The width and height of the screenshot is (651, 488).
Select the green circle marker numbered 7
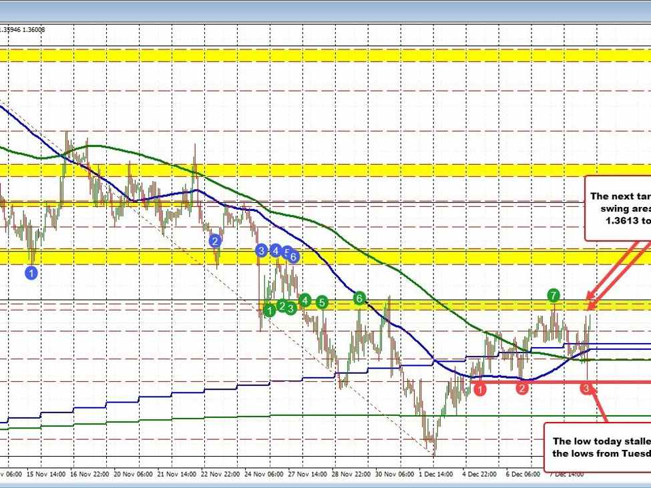tap(553, 295)
